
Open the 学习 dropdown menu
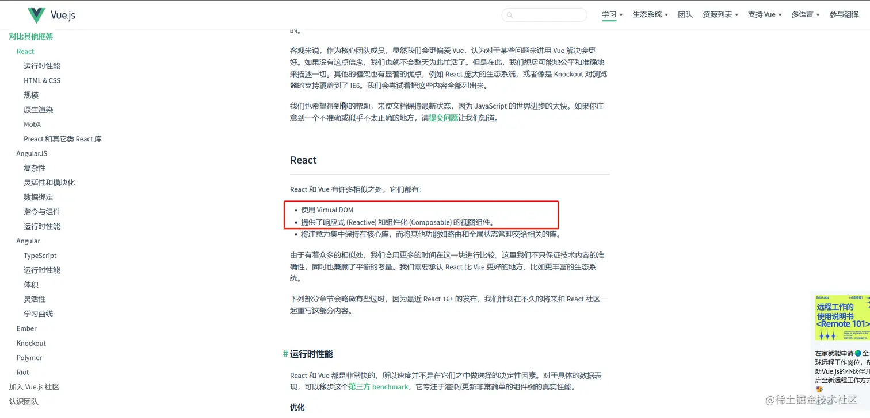pyautogui.click(x=612, y=15)
